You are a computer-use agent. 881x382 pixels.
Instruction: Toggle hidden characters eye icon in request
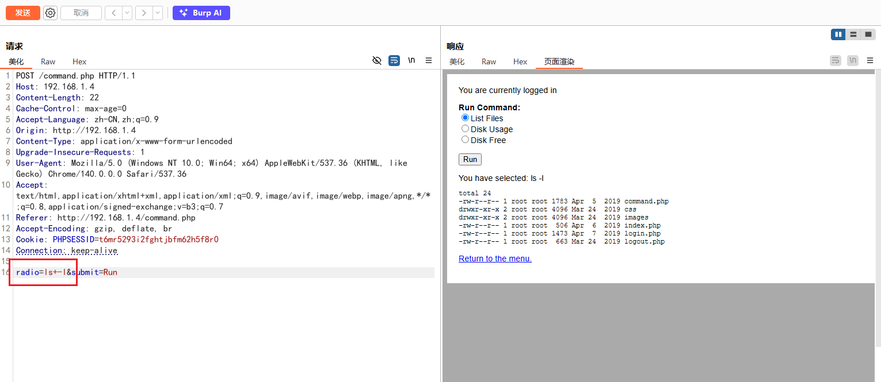pos(377,60)
